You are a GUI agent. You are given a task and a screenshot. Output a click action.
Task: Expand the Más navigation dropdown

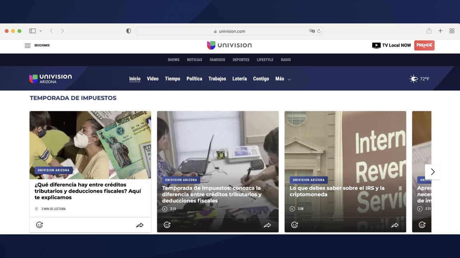(x=283, y=79)
